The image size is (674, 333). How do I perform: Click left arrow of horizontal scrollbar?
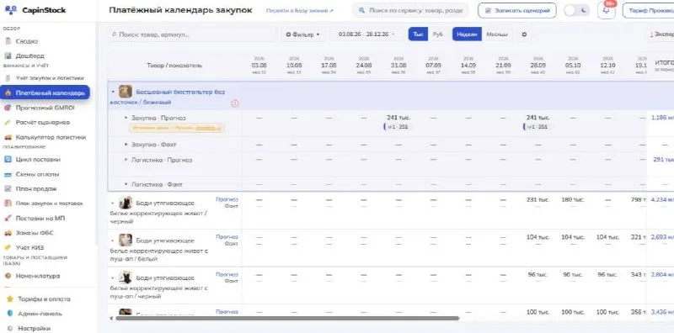(x=111, y=319)
